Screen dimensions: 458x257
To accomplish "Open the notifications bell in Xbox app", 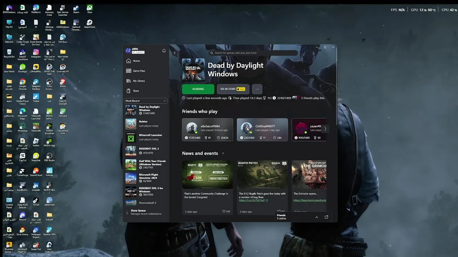I will (x=164, y=51).
